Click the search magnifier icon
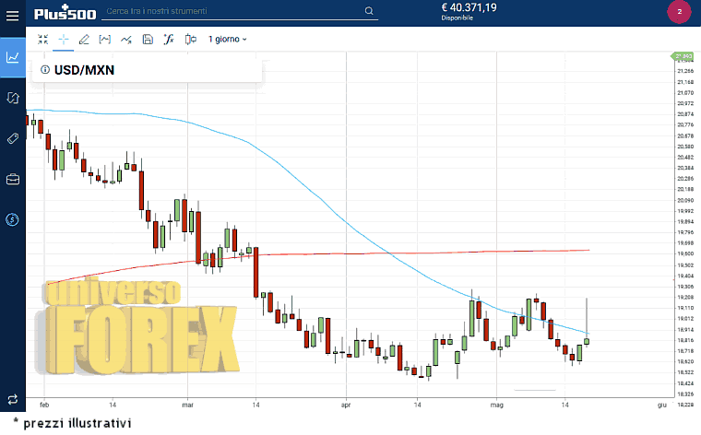 point(369,12)
